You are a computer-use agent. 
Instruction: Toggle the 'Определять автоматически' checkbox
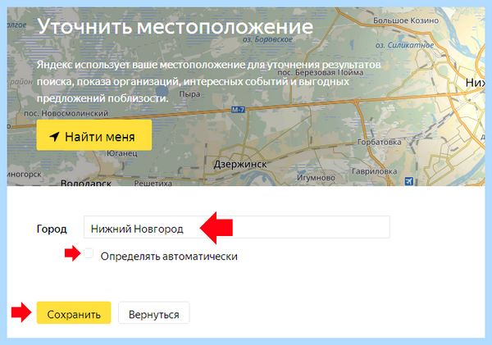(89, 252)
